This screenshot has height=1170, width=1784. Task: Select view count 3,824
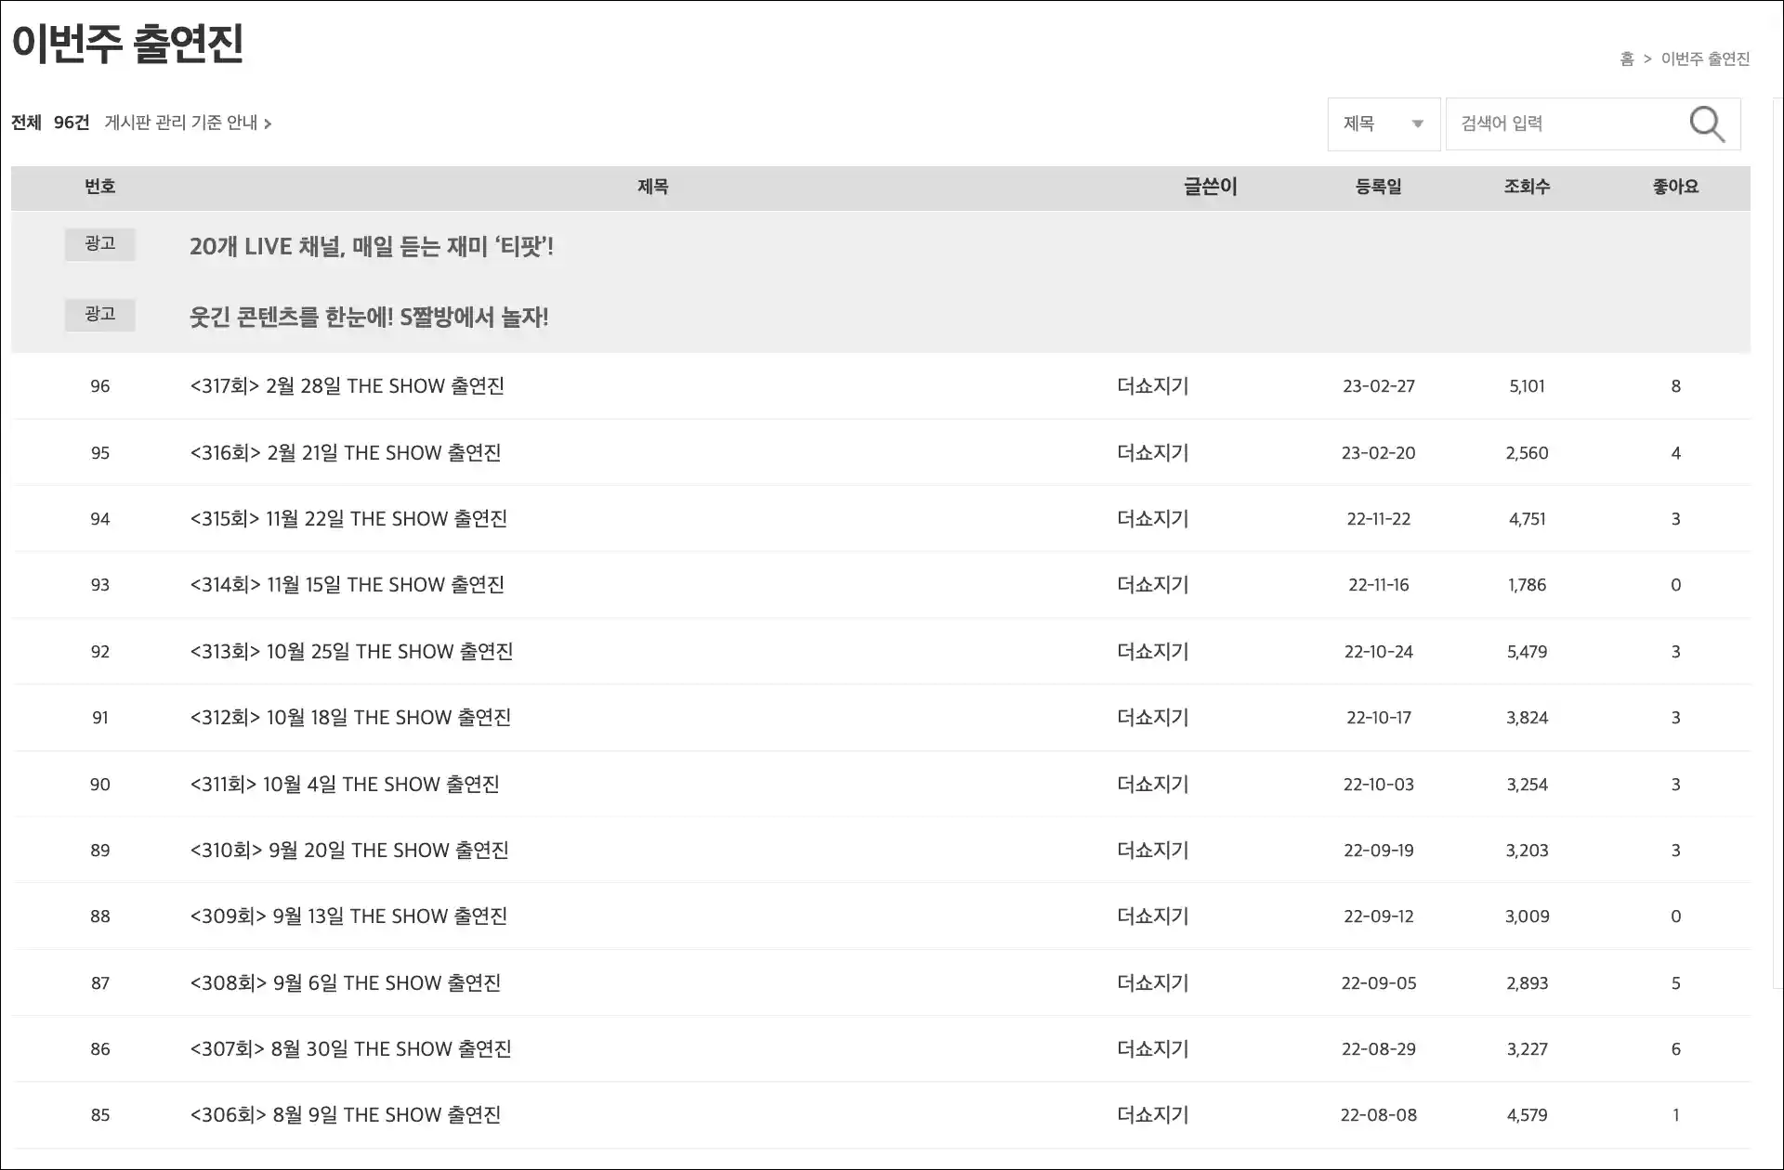pyautogui.click(x=1527, y=717)
